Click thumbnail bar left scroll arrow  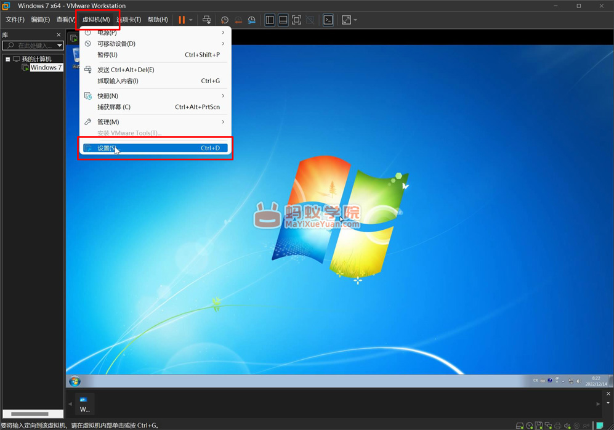pos(70,404)
